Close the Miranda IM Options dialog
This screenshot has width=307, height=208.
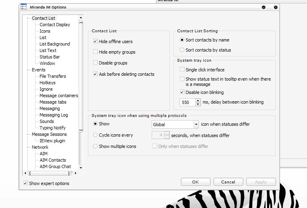point(276,7)
